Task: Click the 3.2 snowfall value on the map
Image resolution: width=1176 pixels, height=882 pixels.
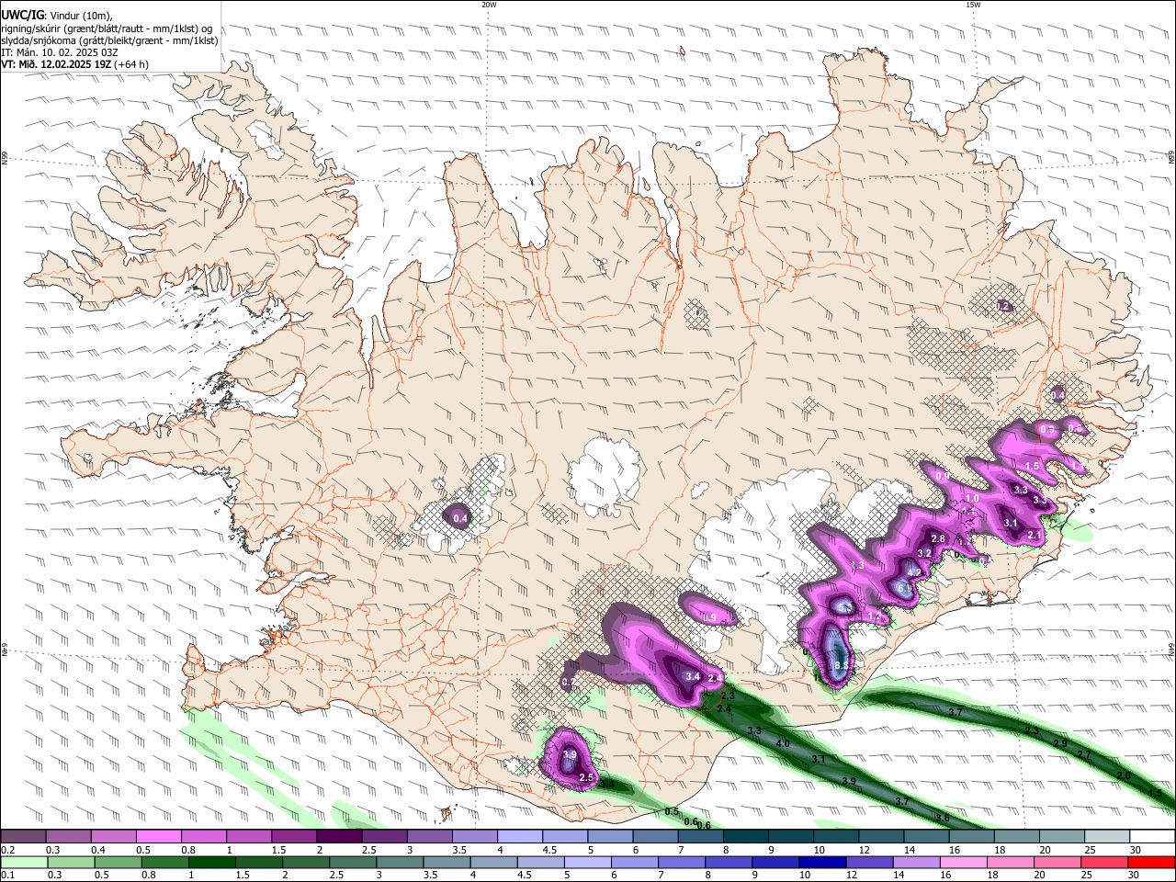Action: click(x=924, y=553)
